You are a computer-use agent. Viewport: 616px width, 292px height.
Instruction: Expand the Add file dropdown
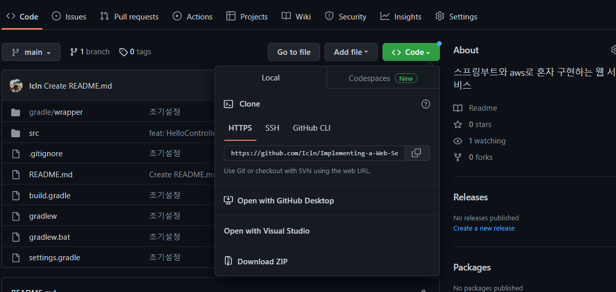point(351,52)
